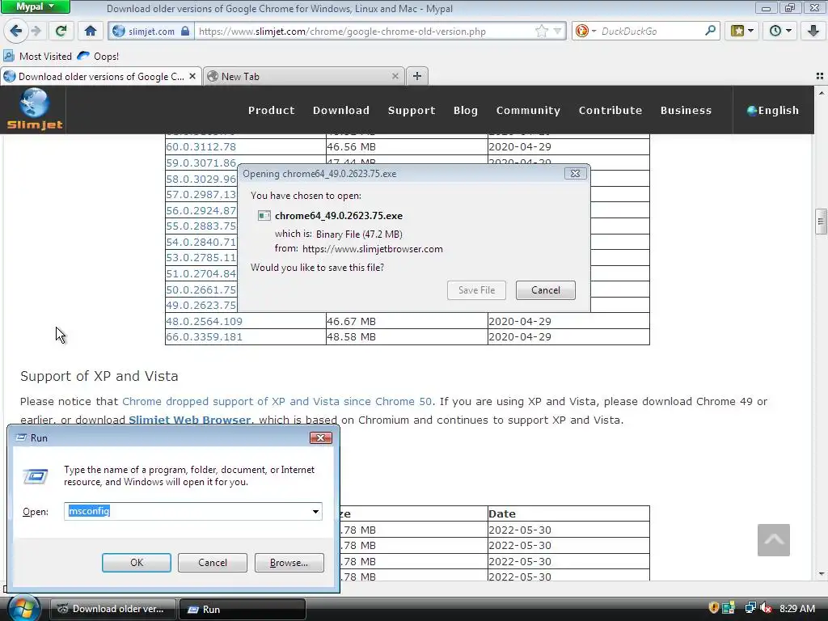Open the Slimjet Web Browser link
The image size is (828, 621).
(x=189, y=420)
